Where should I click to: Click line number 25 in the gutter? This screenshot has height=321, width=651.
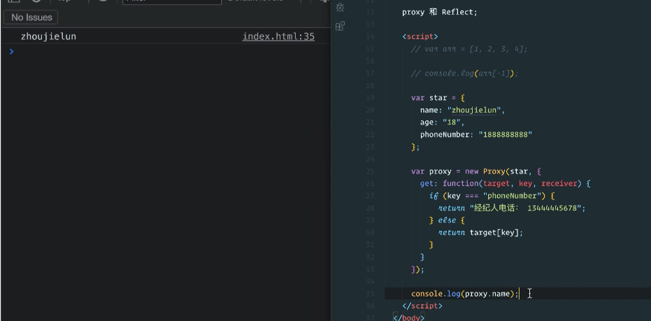click(370, 171)
